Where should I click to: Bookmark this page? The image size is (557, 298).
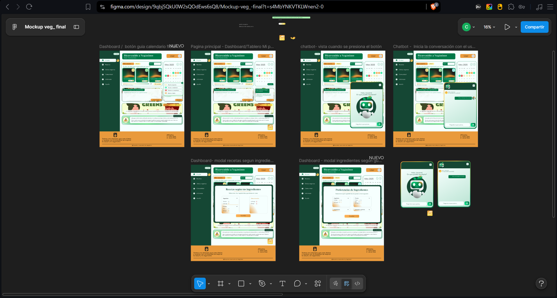(x=88, y=7)
